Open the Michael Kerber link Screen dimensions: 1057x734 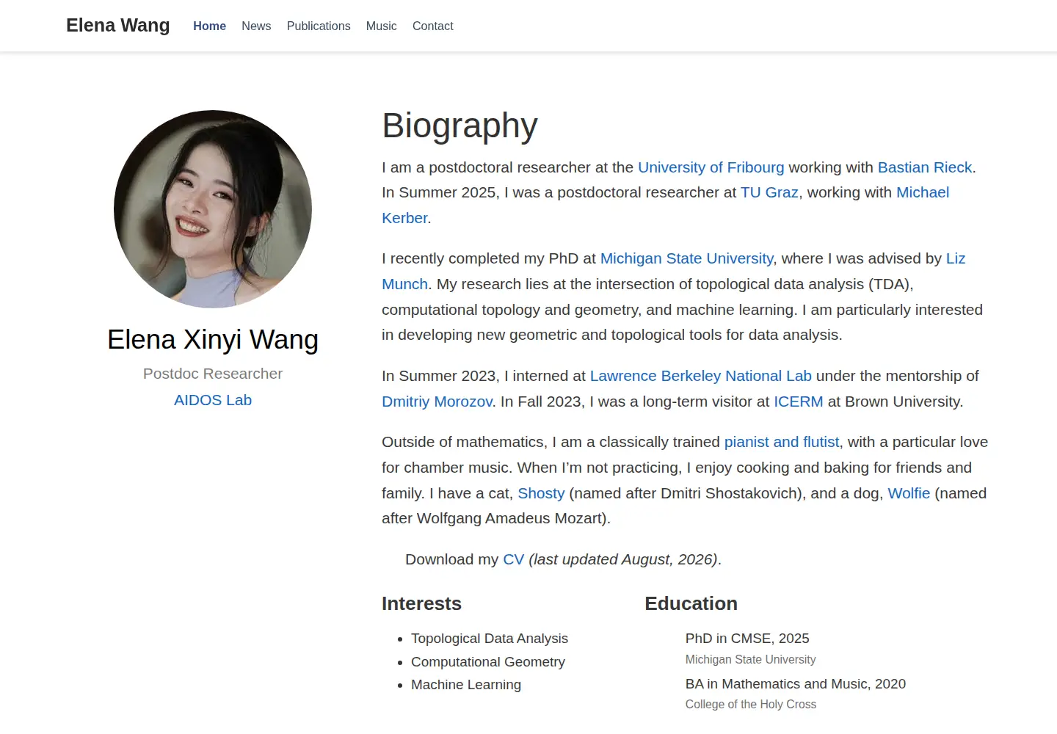tap(923, 192)
